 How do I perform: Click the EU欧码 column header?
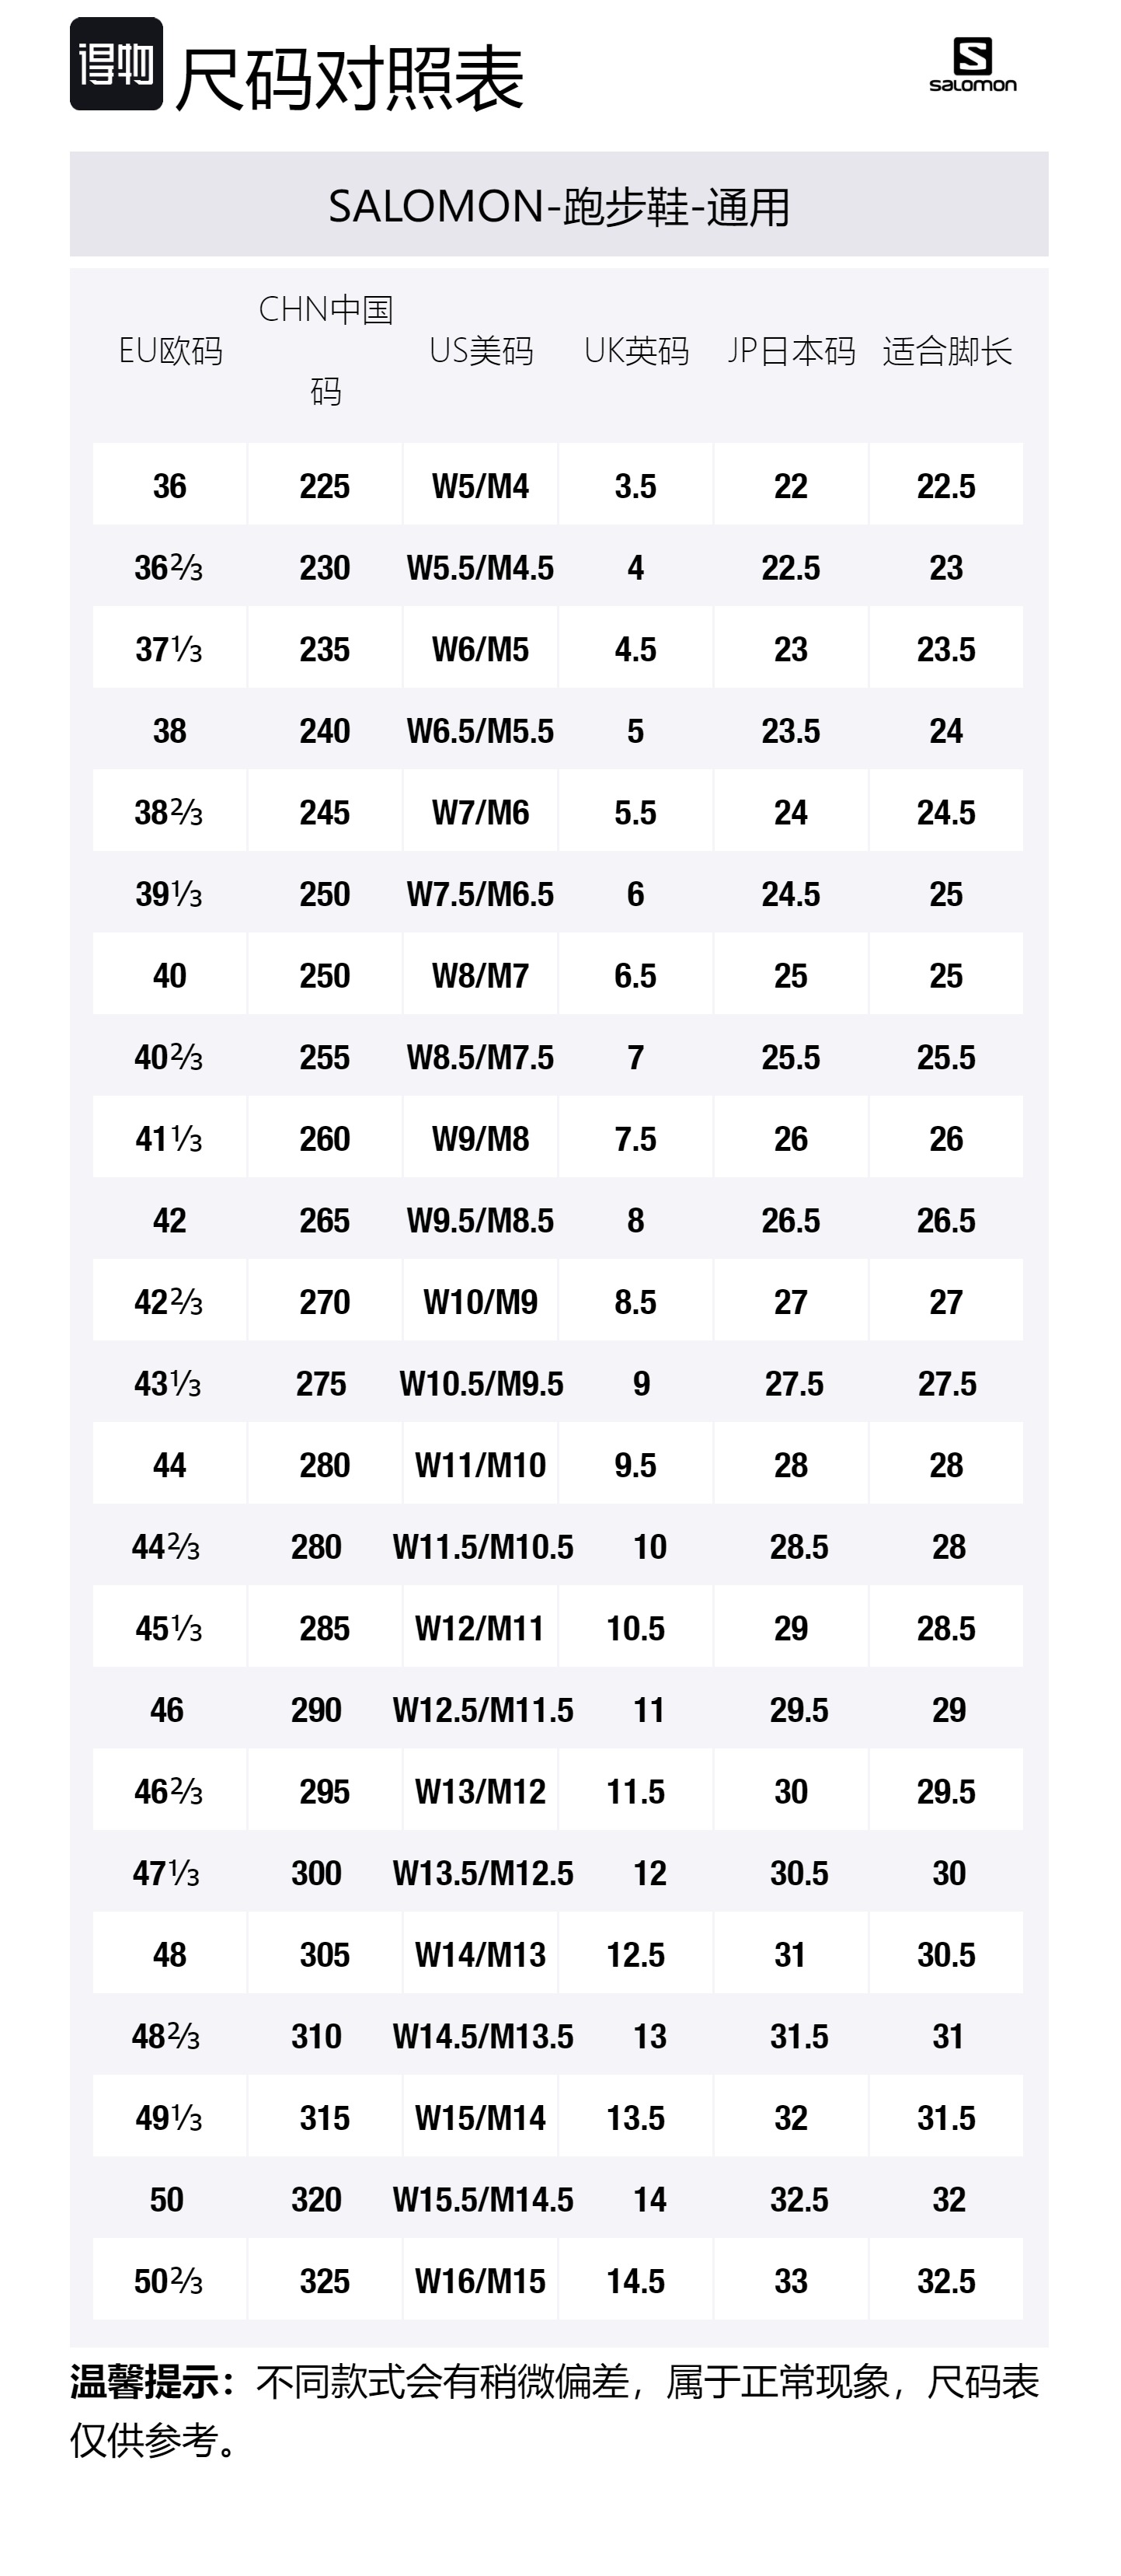click(x=170, y=351)
